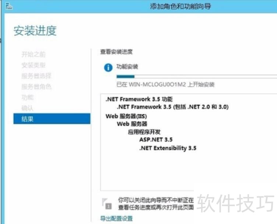Select the 功能 step in the sidebar
The height and width of the screenshot is (224, 277).
point(27,97)
